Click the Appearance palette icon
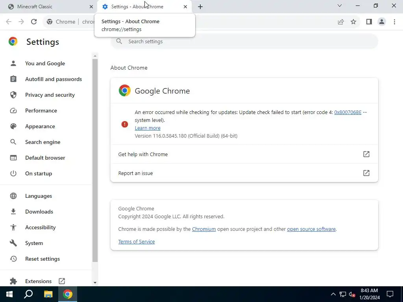This screenshot has height=302, width=403. pyautogui.click(x=13, y=126)
